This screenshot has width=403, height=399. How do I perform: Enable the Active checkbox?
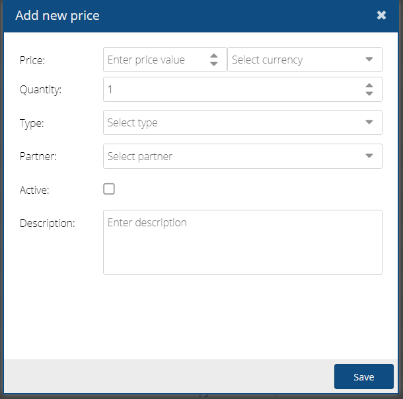pyautogui.click(x=109, y=189)
